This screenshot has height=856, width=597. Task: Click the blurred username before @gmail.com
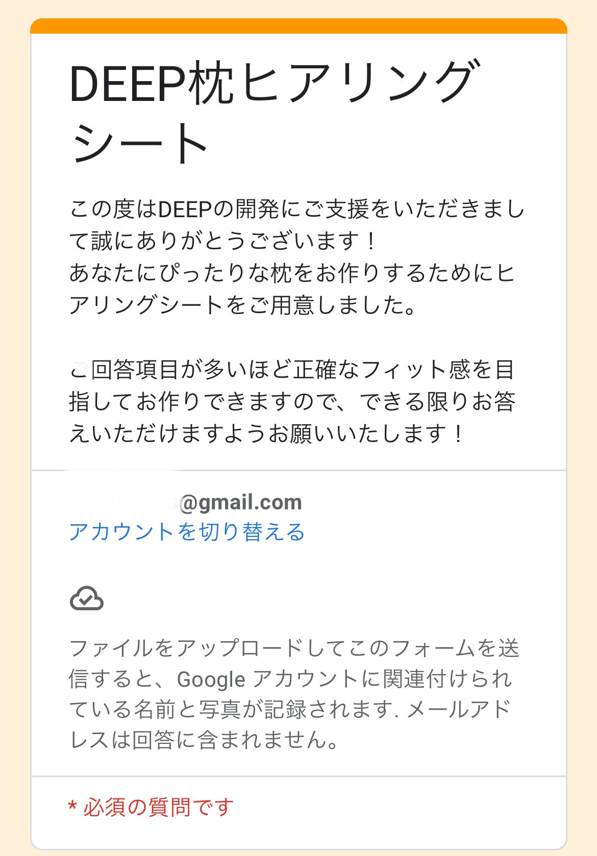[x=123, y=502]
